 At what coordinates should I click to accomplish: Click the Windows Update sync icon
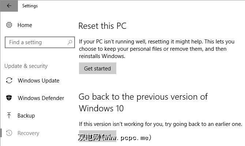10,81
